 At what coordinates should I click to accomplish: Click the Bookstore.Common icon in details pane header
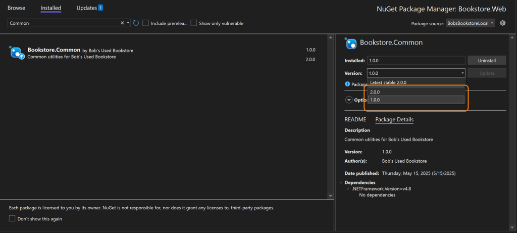point(350,43)
